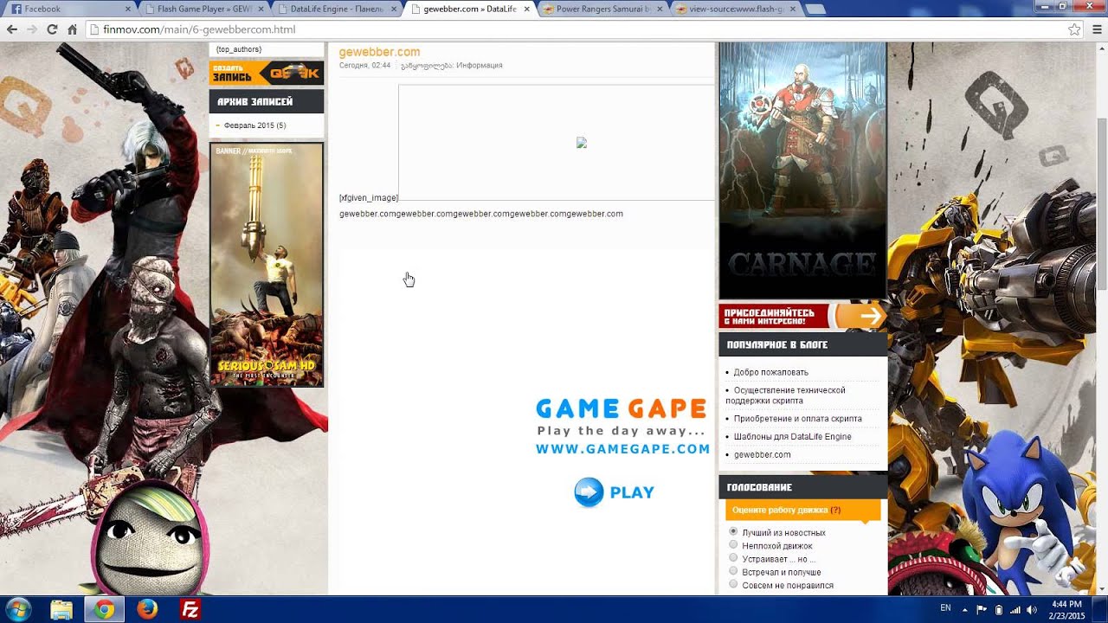Bookmark this page with the star icon
Image resolution: width=1108 pixels, height=623 pixels.
(1074, 29)
